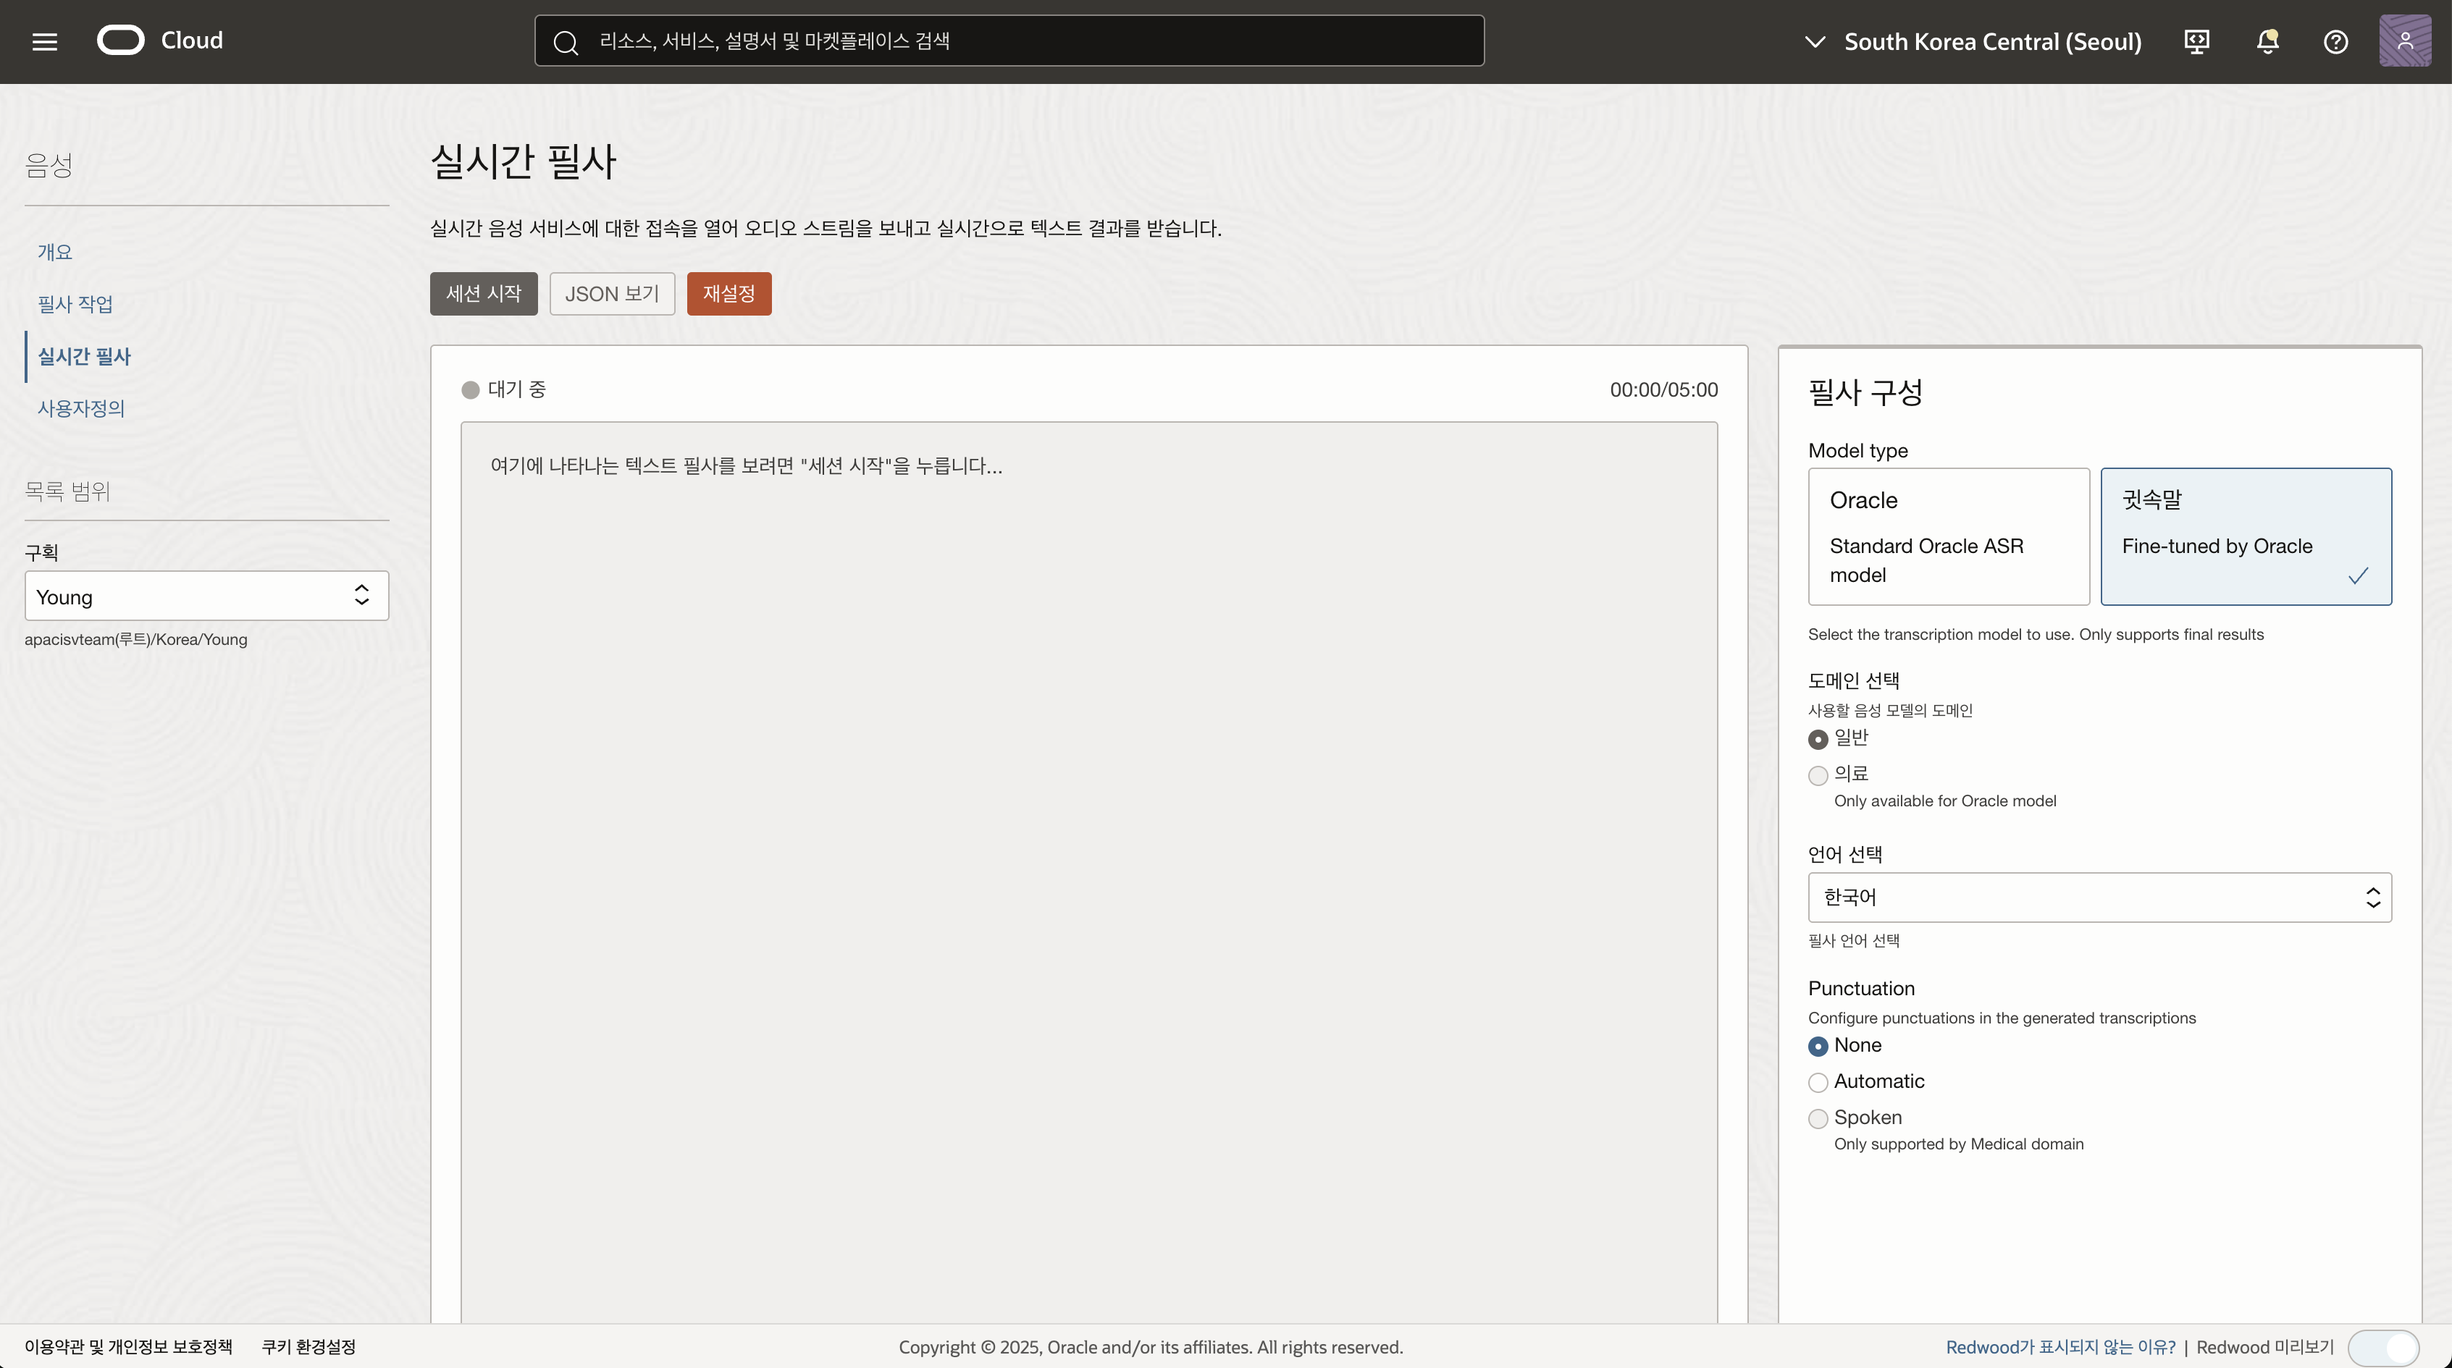
Task: Go to 필사 작업 in the sidebar
Action: (75, 305)
